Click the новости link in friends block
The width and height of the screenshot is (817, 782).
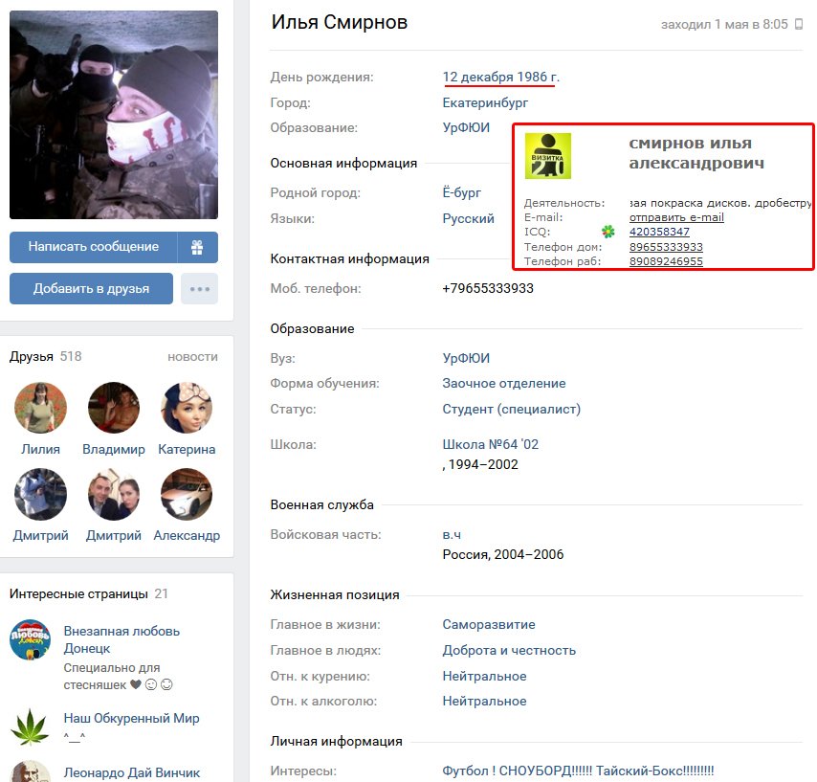193,357
